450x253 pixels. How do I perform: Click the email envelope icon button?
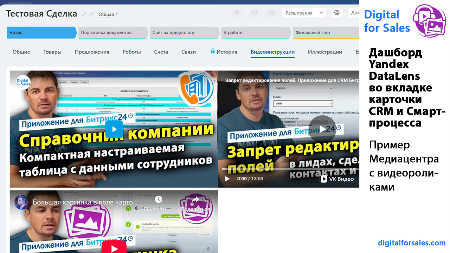[x=254, y=13]
